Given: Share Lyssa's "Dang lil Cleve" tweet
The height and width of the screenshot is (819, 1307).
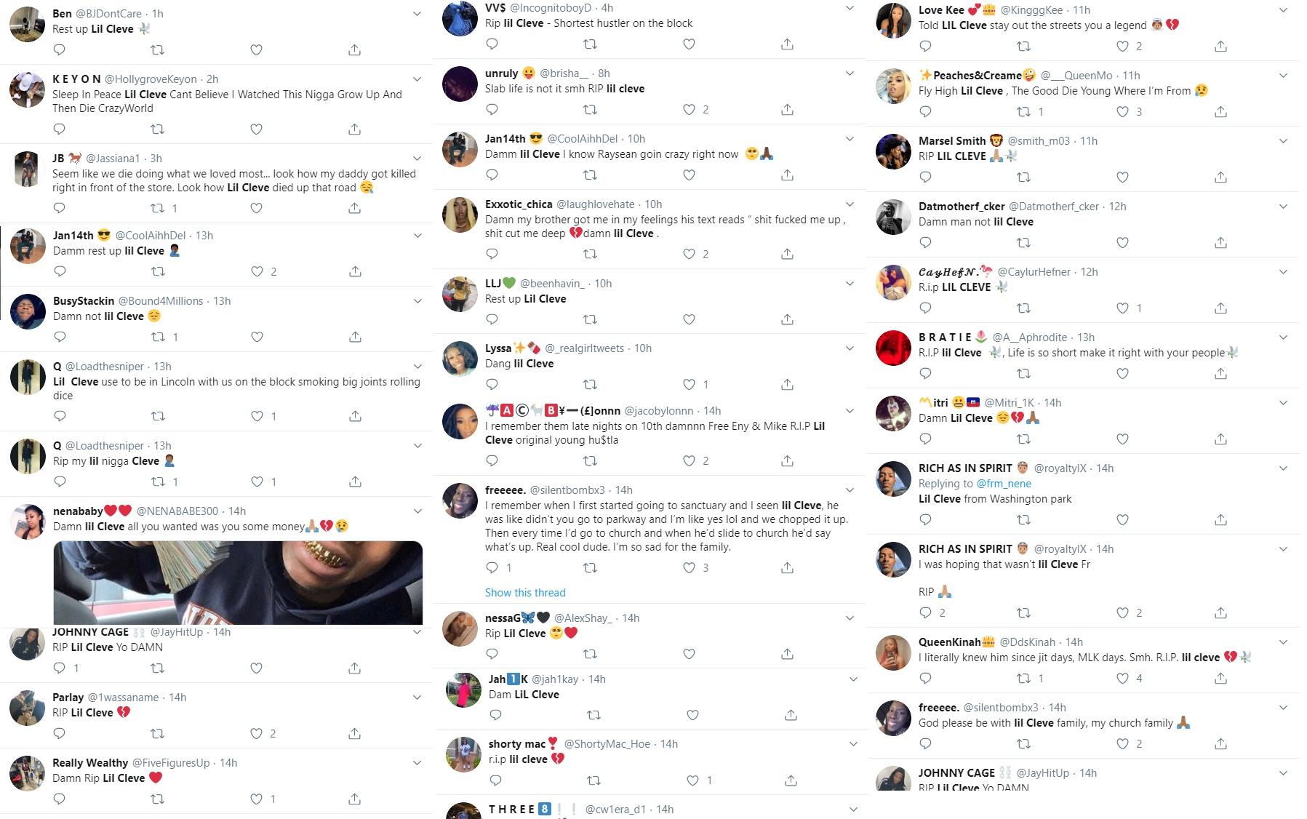Looking at the screenshot, I should [x=787, y=385].
